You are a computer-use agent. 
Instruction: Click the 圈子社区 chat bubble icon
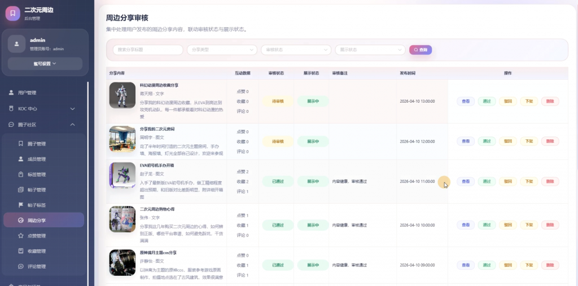point(11,125)
